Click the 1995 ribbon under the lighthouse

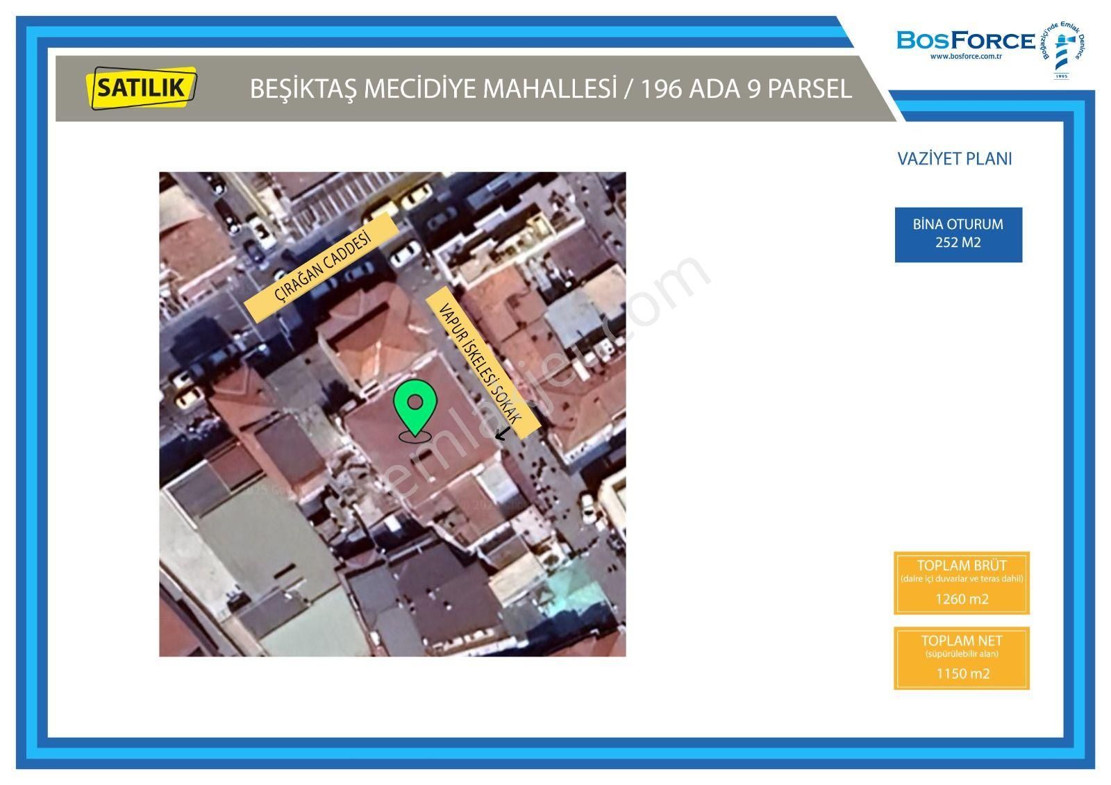click(x=1062, y=75)
